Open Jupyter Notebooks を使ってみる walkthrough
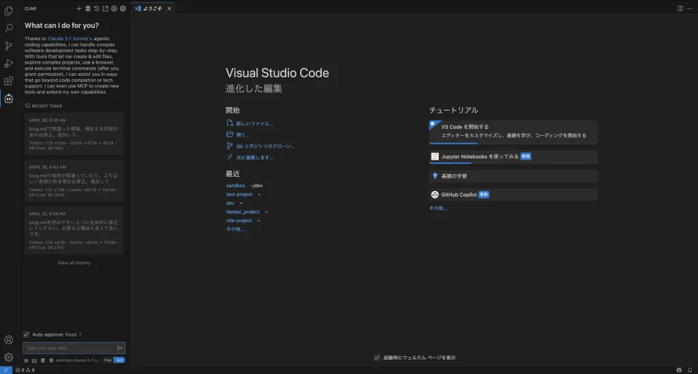The height and width of the screenshot is (374, 698). tap(513, 157)
